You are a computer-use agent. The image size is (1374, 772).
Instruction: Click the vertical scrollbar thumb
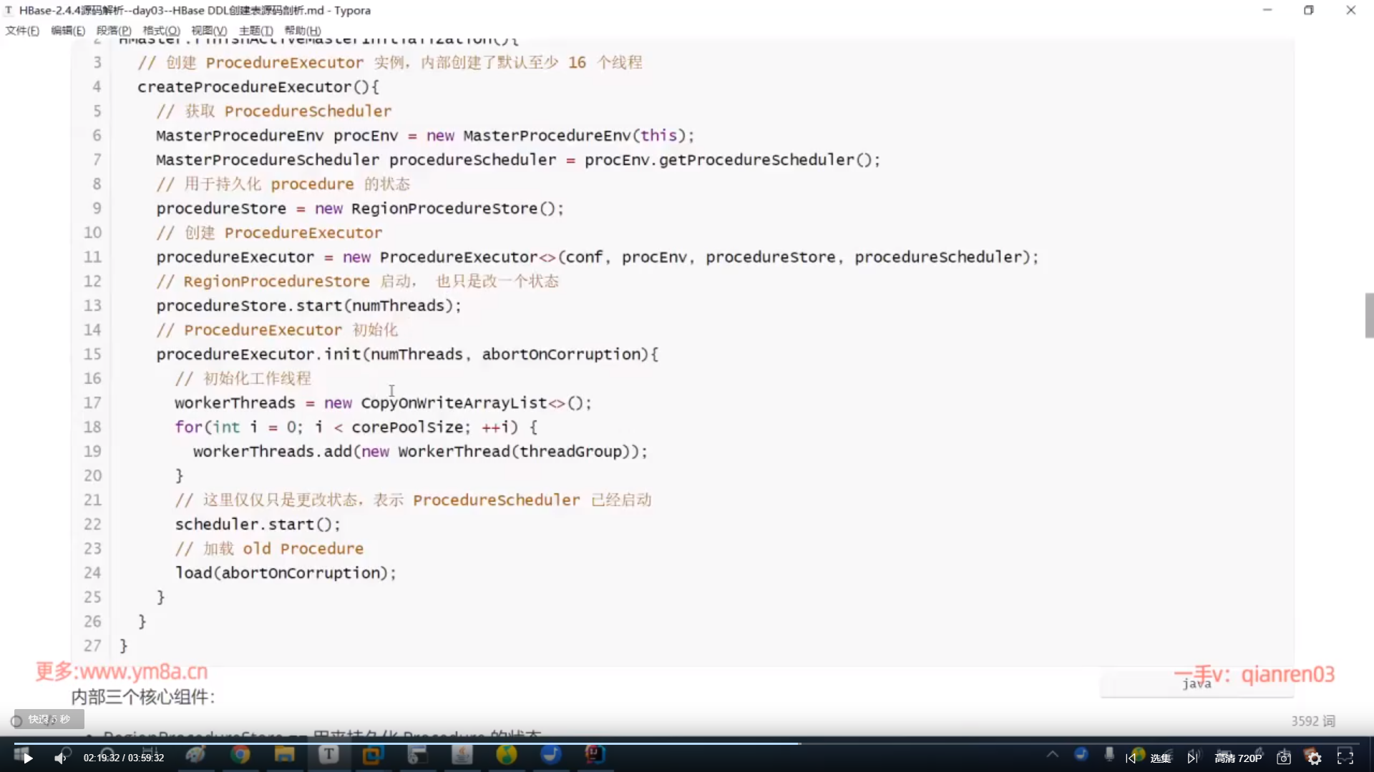point(1369,315)
